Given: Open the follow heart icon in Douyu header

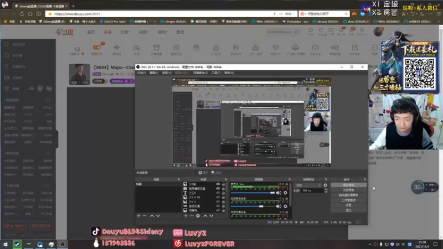Looking at the screenshot, I should [x=321, y=30].
